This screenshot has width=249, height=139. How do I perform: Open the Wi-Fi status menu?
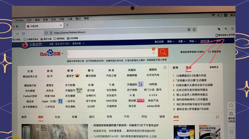213,15
